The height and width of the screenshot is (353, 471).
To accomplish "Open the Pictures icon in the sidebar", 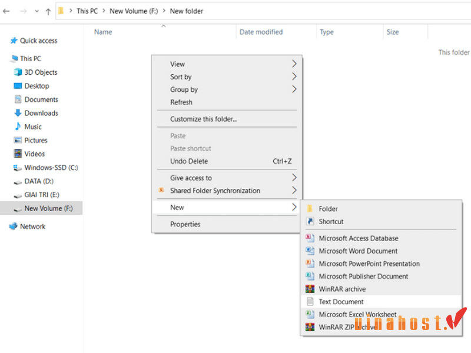I will coord(18,140).
